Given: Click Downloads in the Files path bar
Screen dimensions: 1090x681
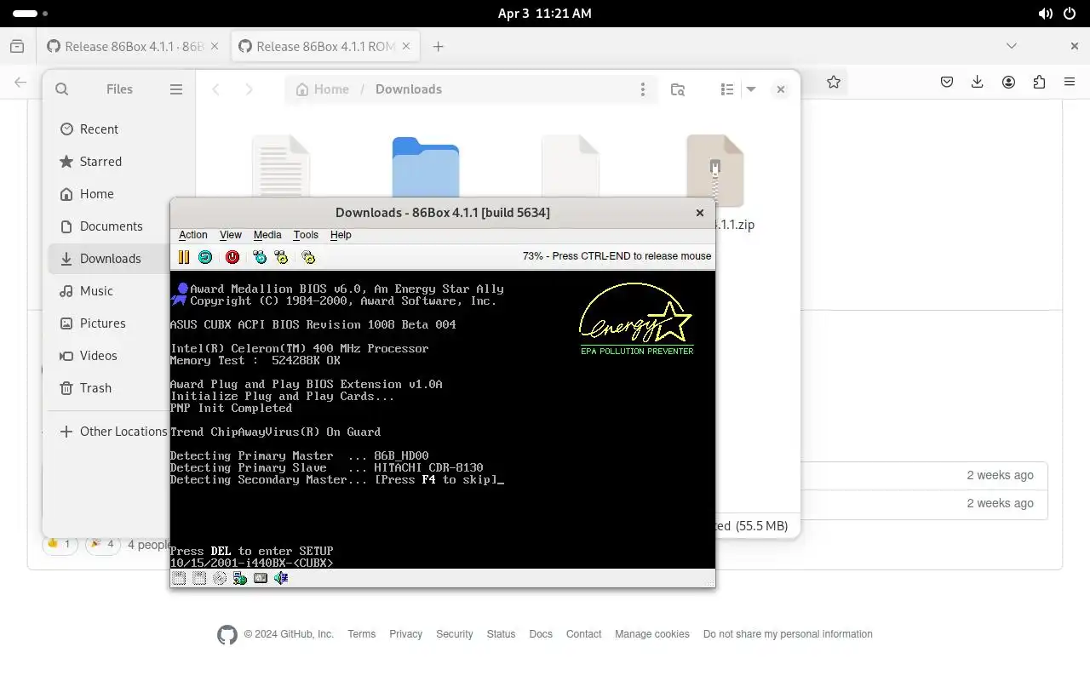Looking at the screenshot, I should coord(409,89).
